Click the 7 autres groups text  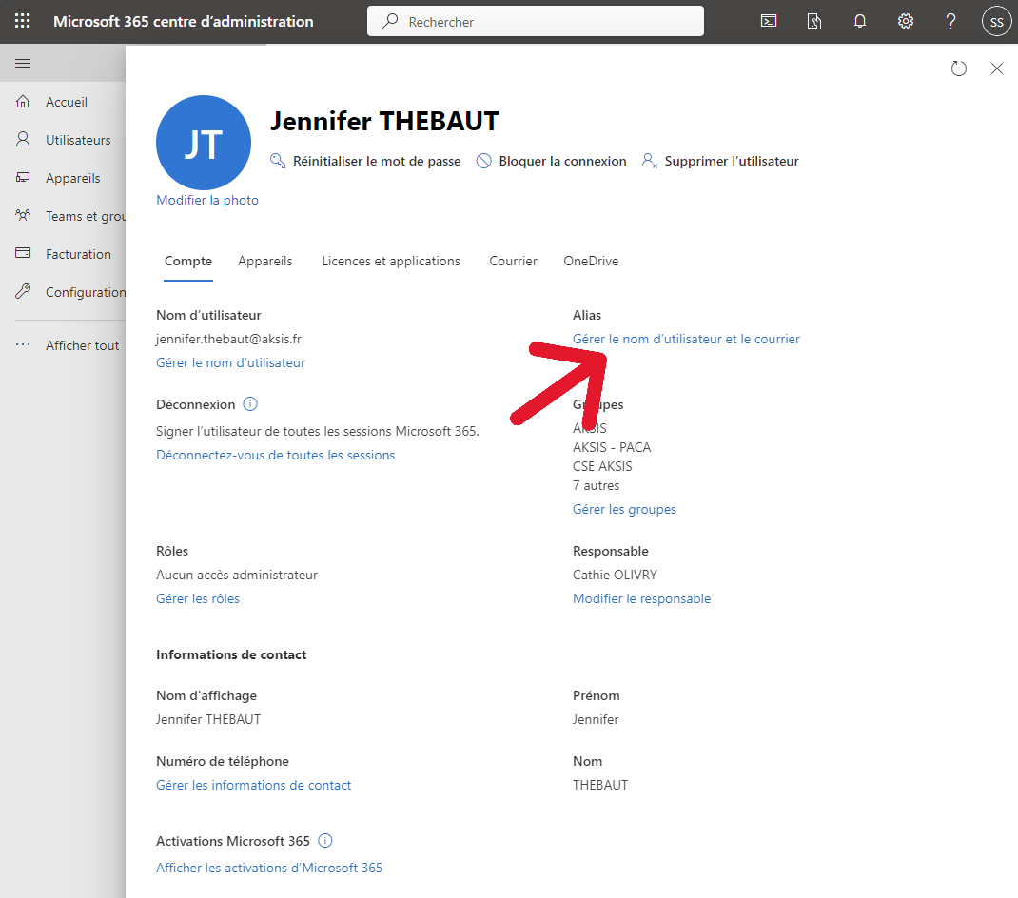596,486
